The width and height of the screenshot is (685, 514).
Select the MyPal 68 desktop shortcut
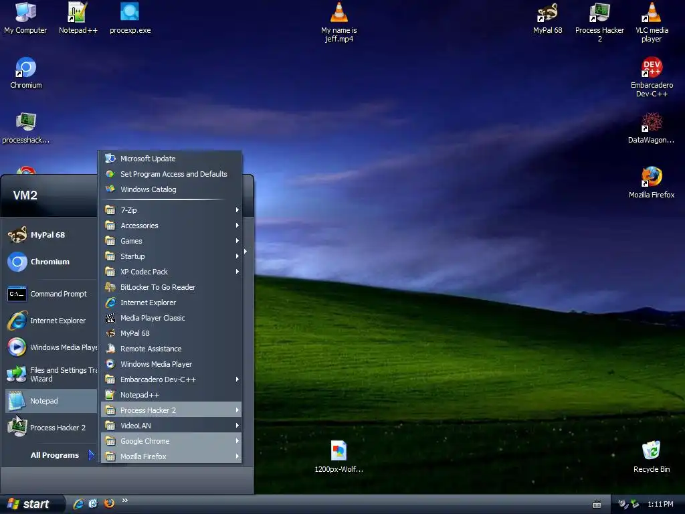[547, 18]
